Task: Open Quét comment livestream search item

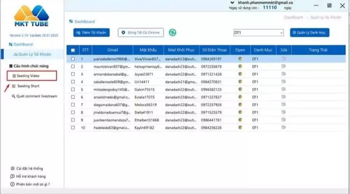Action: (35, 96)
